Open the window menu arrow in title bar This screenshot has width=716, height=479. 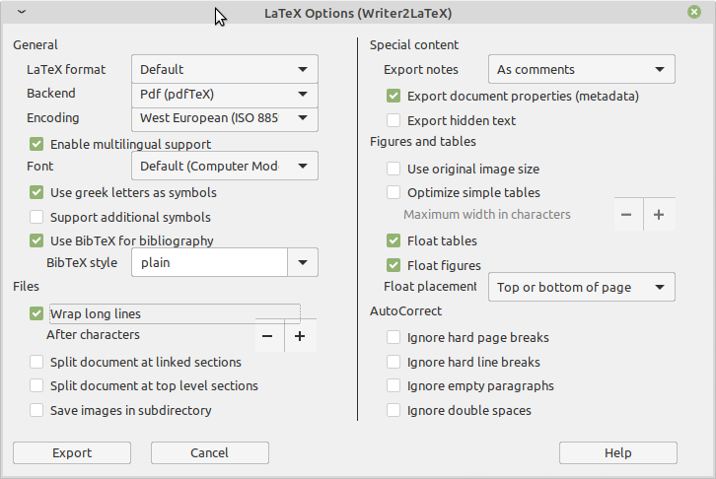click(x=22, y=12)
